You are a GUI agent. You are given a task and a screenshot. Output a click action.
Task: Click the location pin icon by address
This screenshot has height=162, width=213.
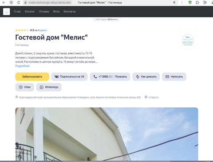coord(16,97)
